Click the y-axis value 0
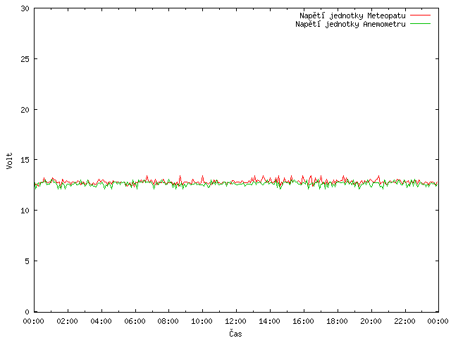451x338 pixels. [x=27, y=312]
